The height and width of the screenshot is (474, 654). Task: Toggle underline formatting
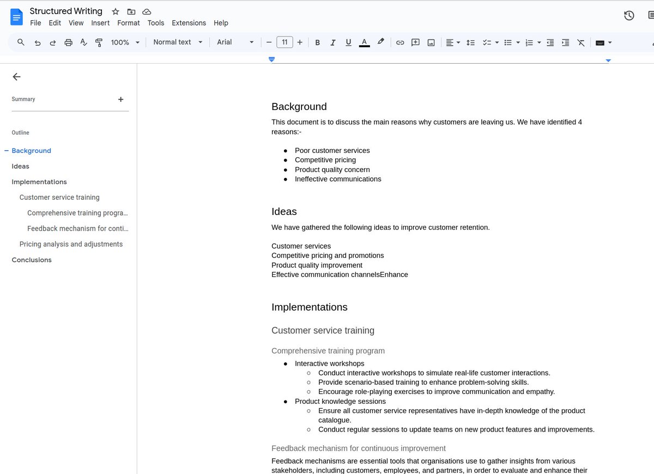348,42
